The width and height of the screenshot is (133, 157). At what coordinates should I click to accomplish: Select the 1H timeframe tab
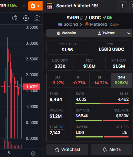click(x=79, y=80)
